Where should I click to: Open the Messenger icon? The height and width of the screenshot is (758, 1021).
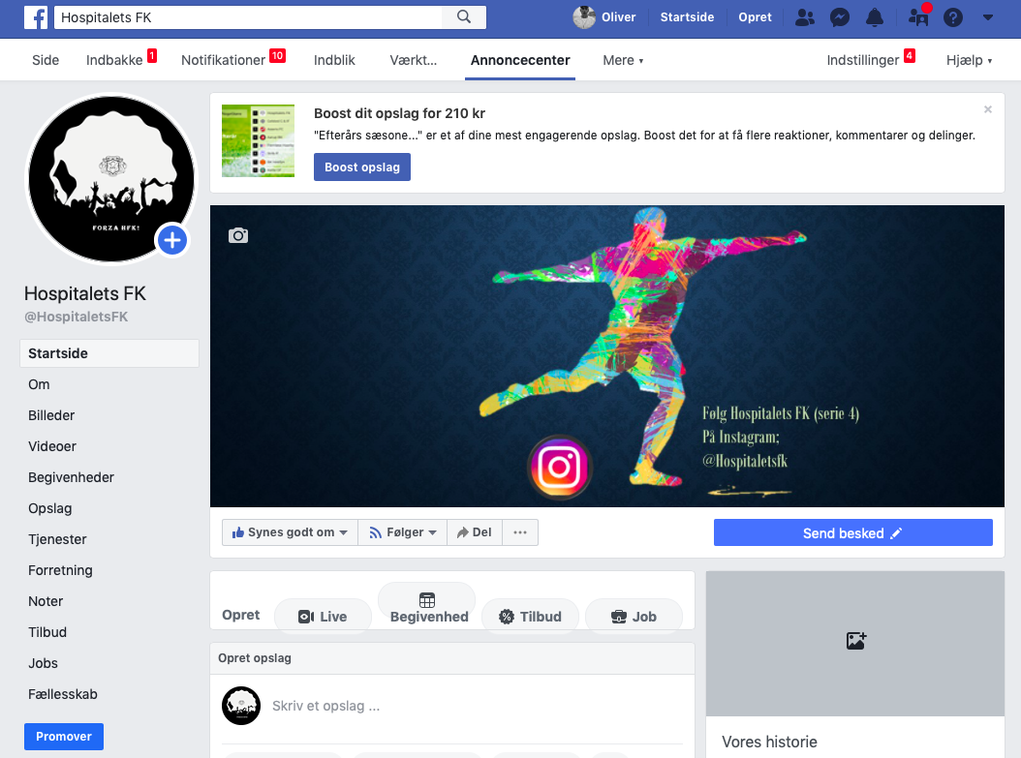(840, 17)
